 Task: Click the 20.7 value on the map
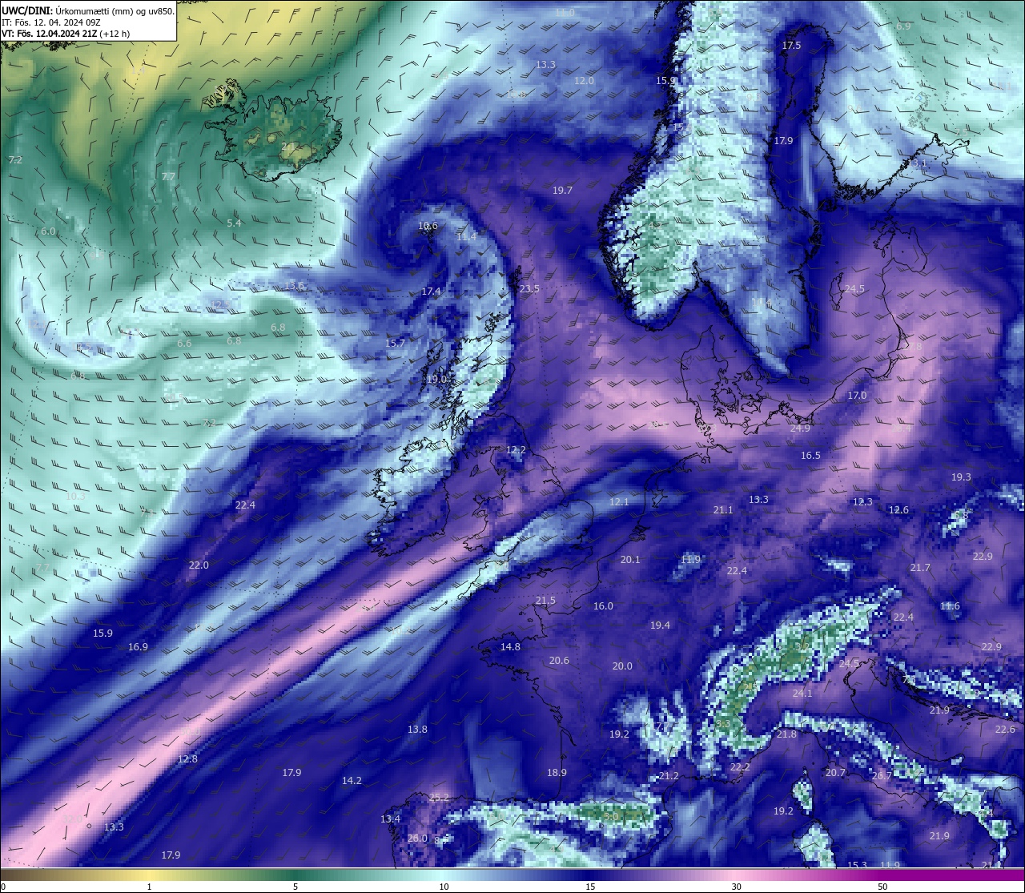[835, 773]
